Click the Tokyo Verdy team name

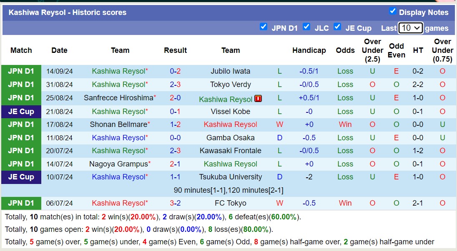point(230,84)
